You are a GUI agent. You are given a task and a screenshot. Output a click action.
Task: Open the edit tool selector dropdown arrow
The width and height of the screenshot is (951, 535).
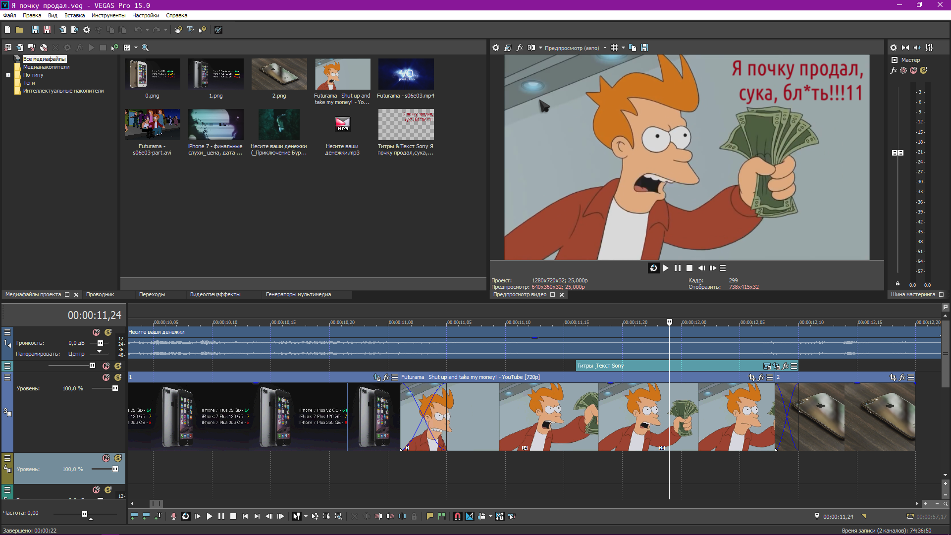coord(306,516)
